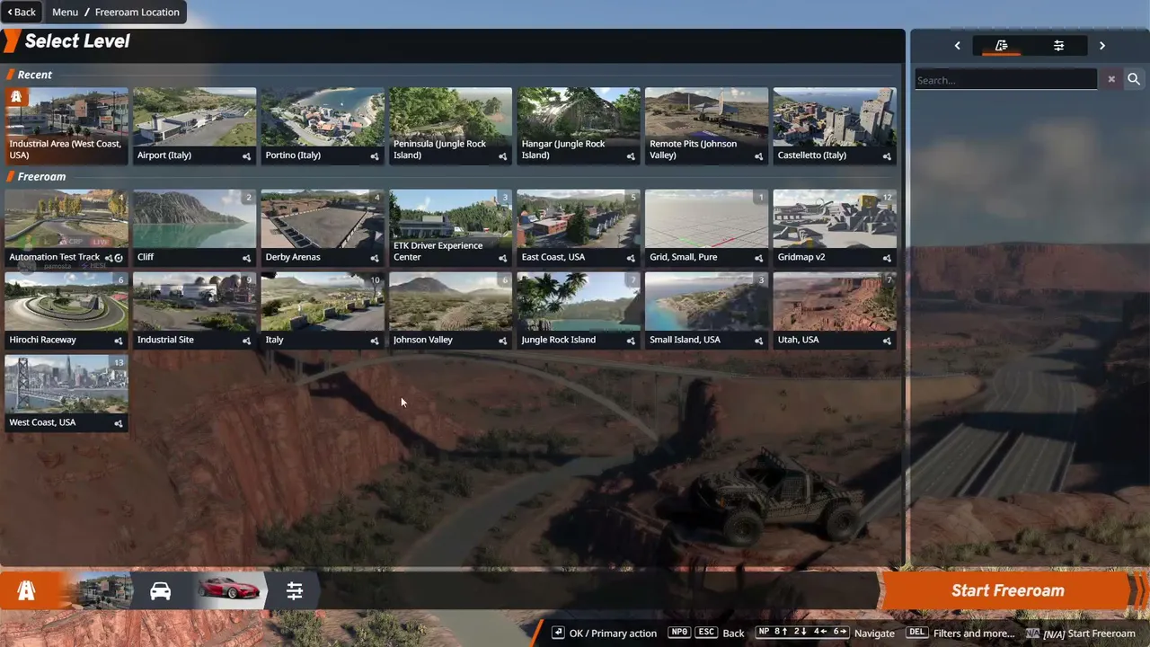Go to previous panel tab with left chevron
The width and height of the screenshot is (1150, 647).
click(x=957, y=46)
